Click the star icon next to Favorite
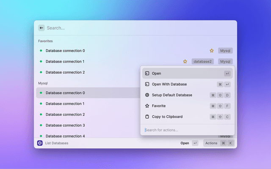Image resolution: width=271 pixels, height=169 pixels. click(147, 106)
